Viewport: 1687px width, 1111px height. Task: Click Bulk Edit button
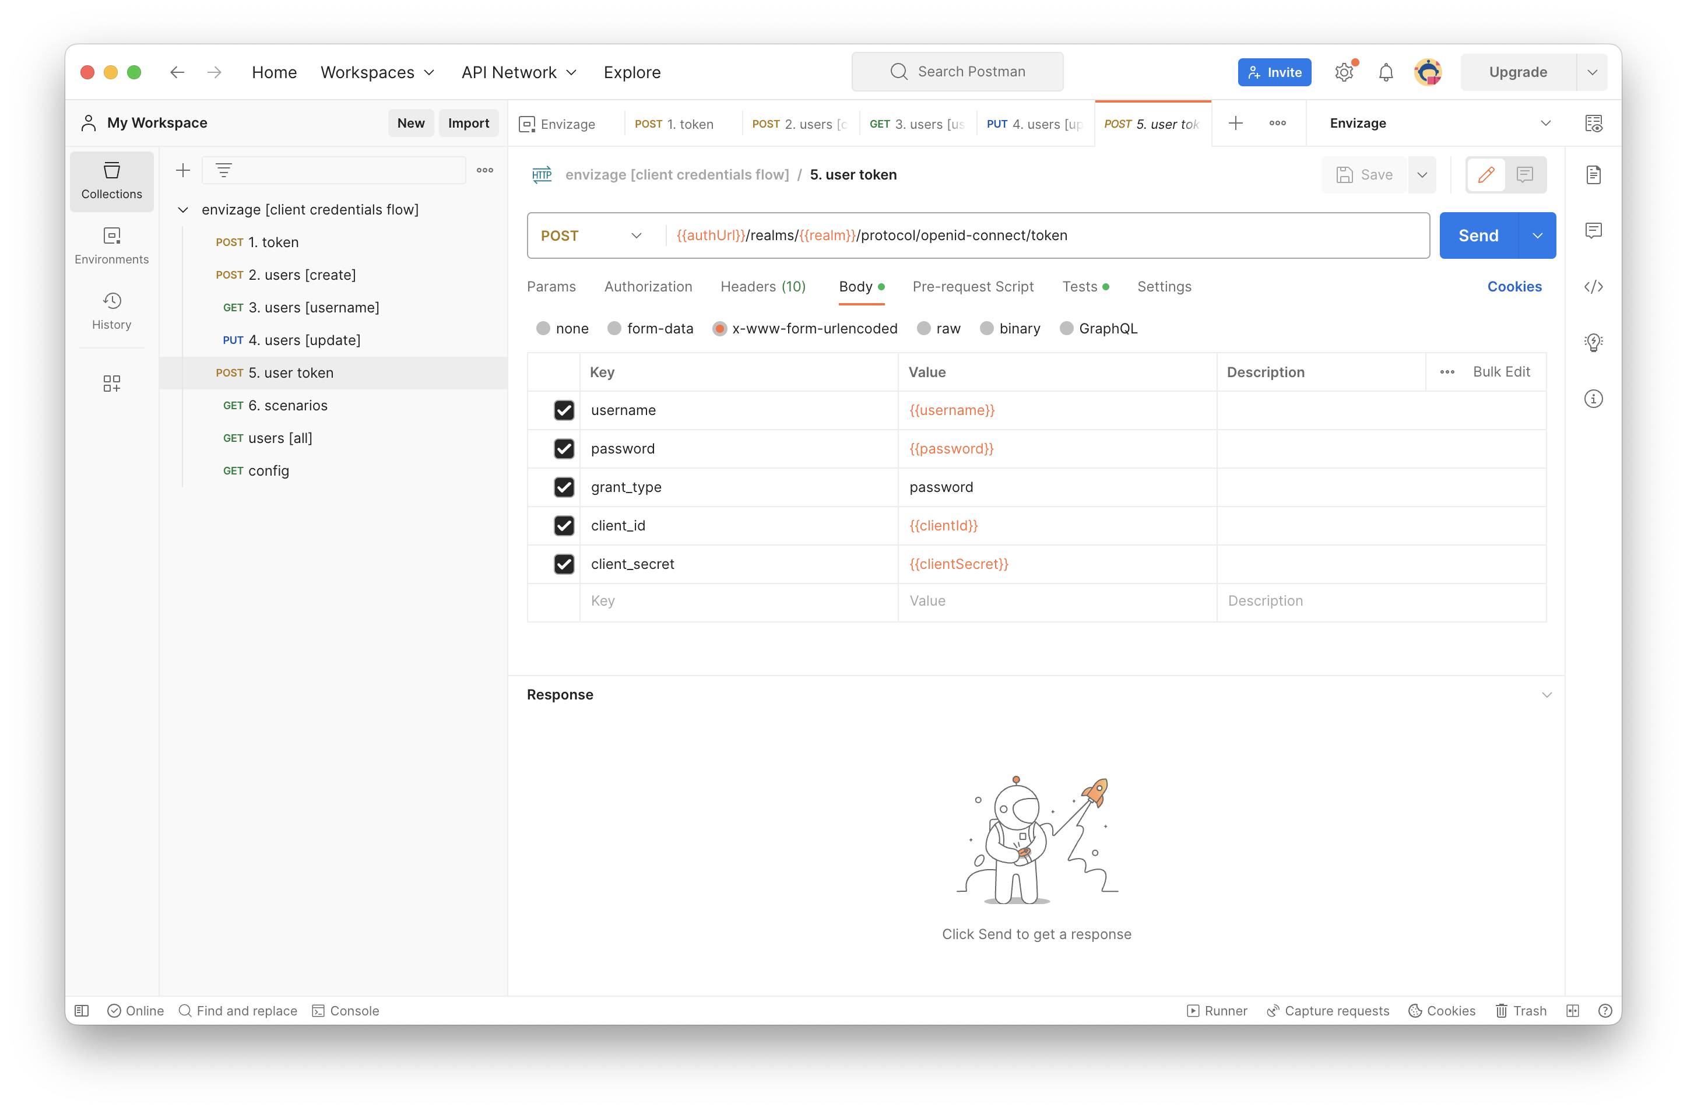click(1501, 371)
